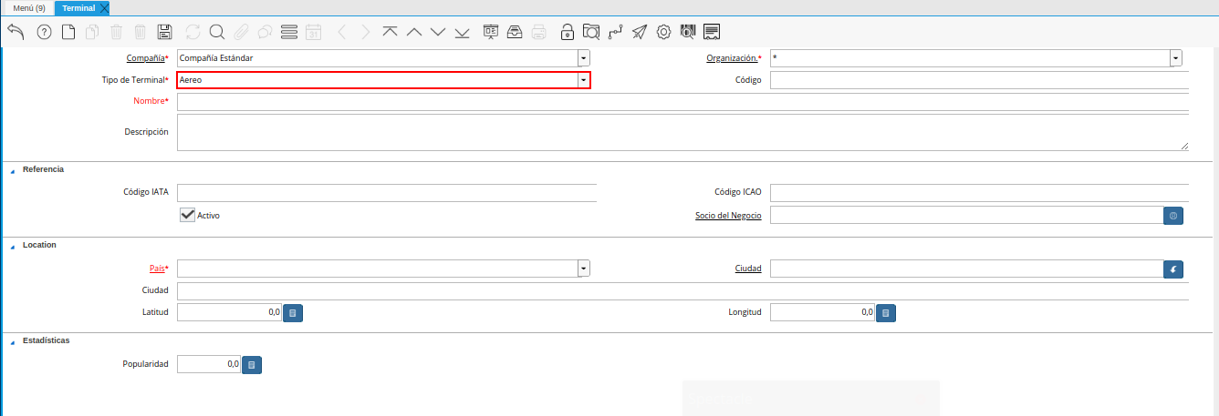Go to next record down chevron

438,32
